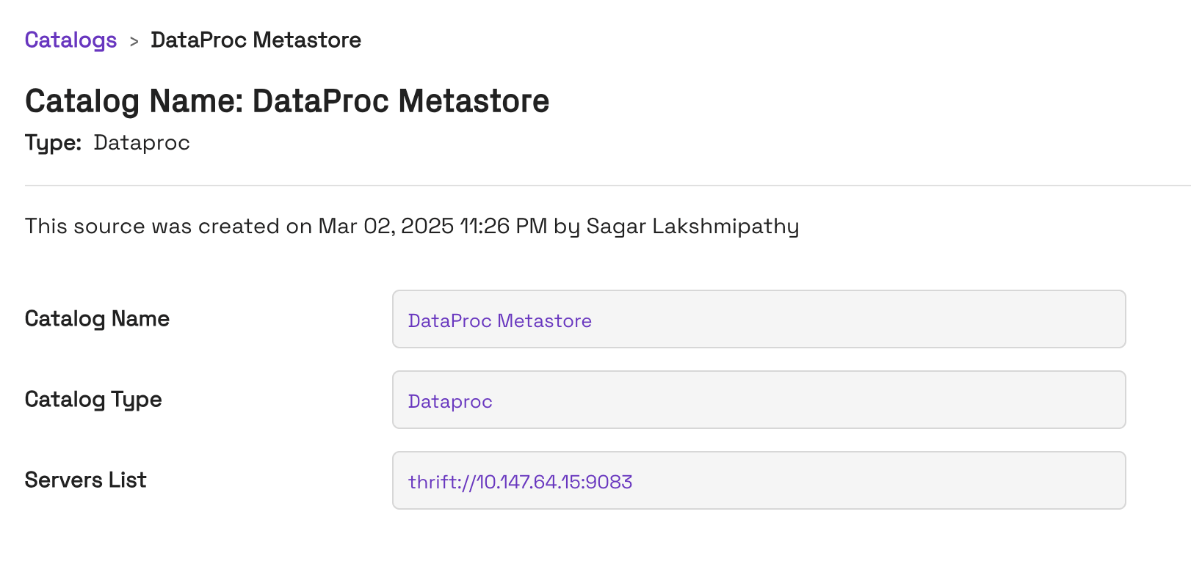Click the breadcrumb separator arrow after Catalogs
This screenshot has height=572, width=1191.
(x=134, y=41)
